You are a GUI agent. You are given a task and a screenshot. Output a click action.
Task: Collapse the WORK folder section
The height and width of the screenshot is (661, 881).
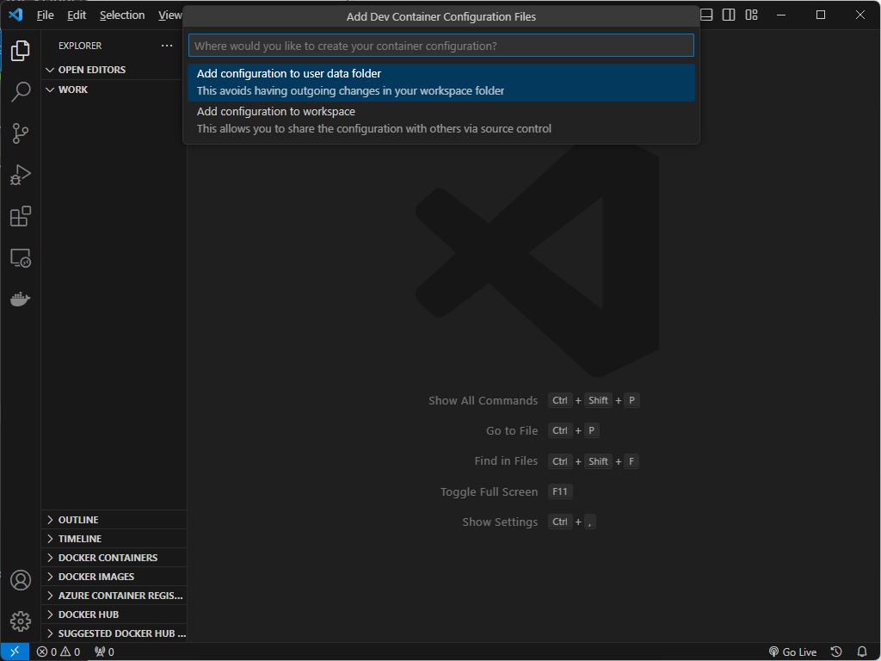click(114, 90)
